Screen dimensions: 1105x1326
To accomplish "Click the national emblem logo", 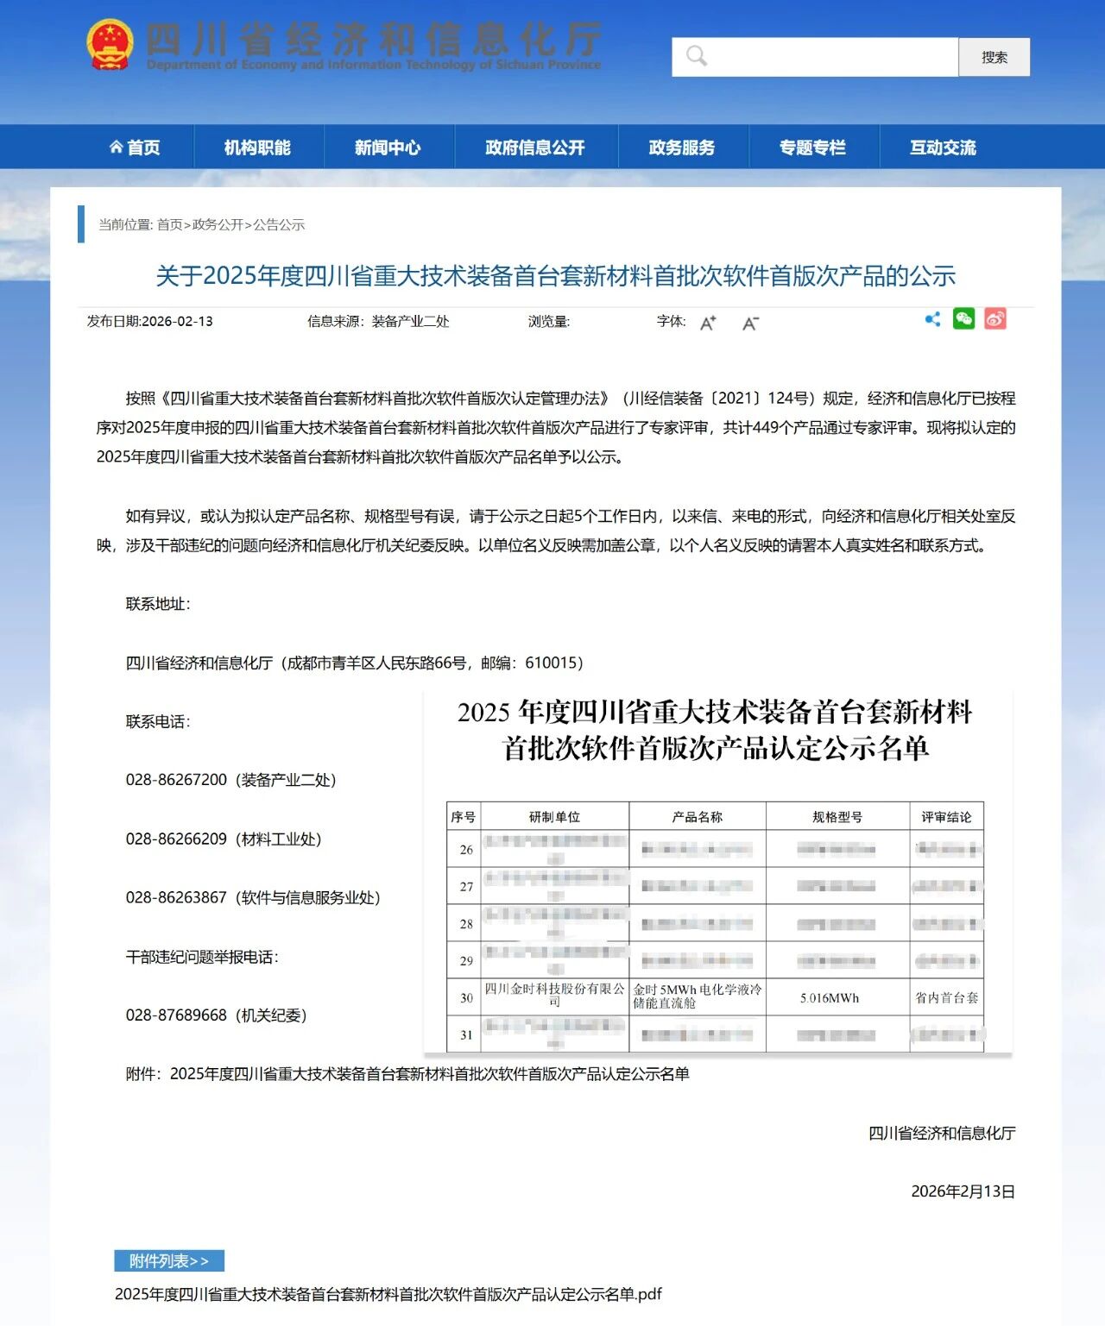I will click(110, 44).
